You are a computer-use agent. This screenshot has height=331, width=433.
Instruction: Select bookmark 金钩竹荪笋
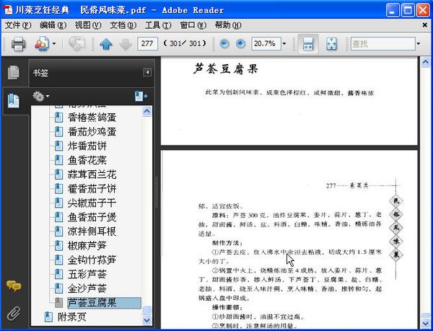[92, 260]
